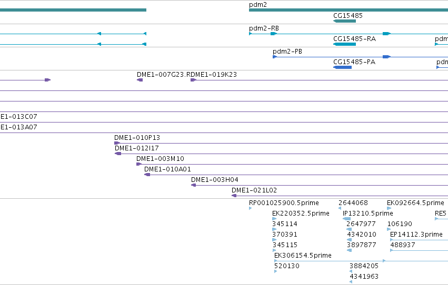
Task: Select the 4342010 EST label
Action: click(362, 235)
